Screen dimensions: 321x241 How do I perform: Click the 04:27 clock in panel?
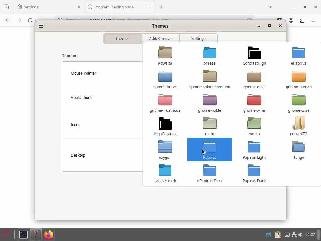[310, 235]
